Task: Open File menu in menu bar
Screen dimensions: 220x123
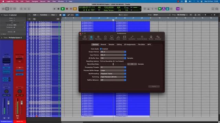Action: (17, 1)
